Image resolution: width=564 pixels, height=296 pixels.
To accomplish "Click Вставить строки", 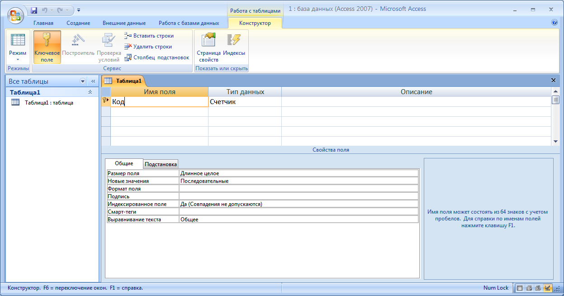I will 149,36.
